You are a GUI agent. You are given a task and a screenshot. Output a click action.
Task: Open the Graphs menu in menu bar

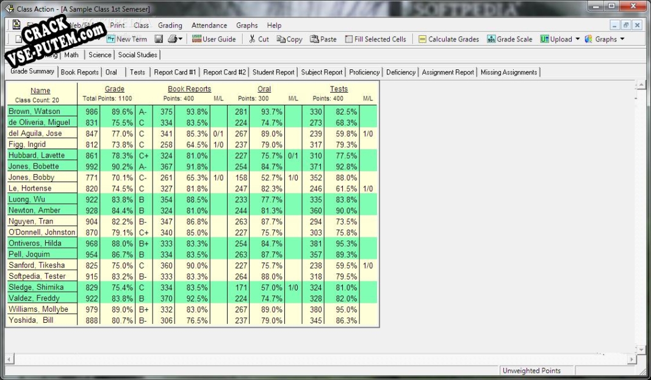246,26
